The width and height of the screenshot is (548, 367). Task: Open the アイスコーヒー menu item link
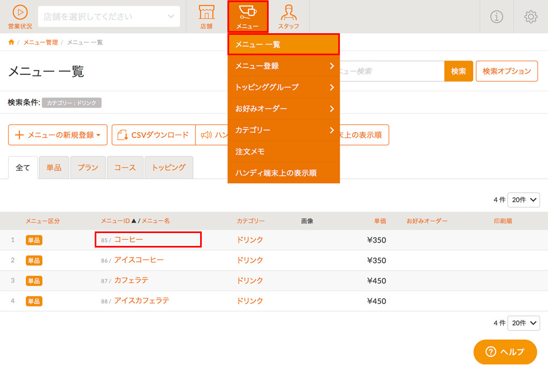[139, 260]
